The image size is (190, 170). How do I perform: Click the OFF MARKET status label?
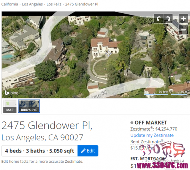(151, 123)
